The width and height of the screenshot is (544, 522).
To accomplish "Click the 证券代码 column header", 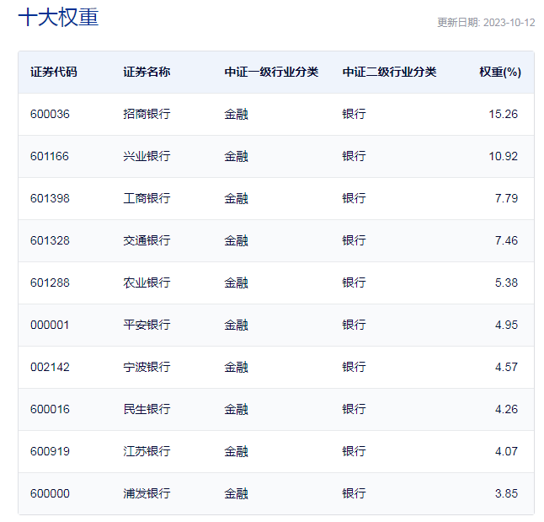I will 54,72.
